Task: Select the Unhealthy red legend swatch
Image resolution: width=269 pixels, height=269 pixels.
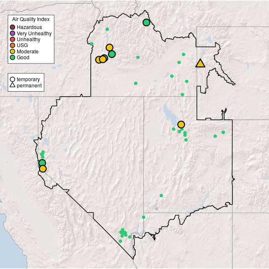Action: [13, 40]
